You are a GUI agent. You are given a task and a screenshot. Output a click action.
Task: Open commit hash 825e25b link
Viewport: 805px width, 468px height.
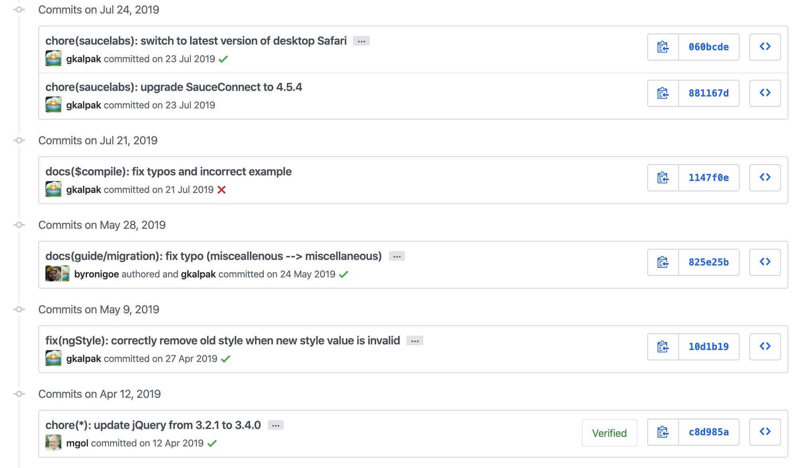(709, 262)
